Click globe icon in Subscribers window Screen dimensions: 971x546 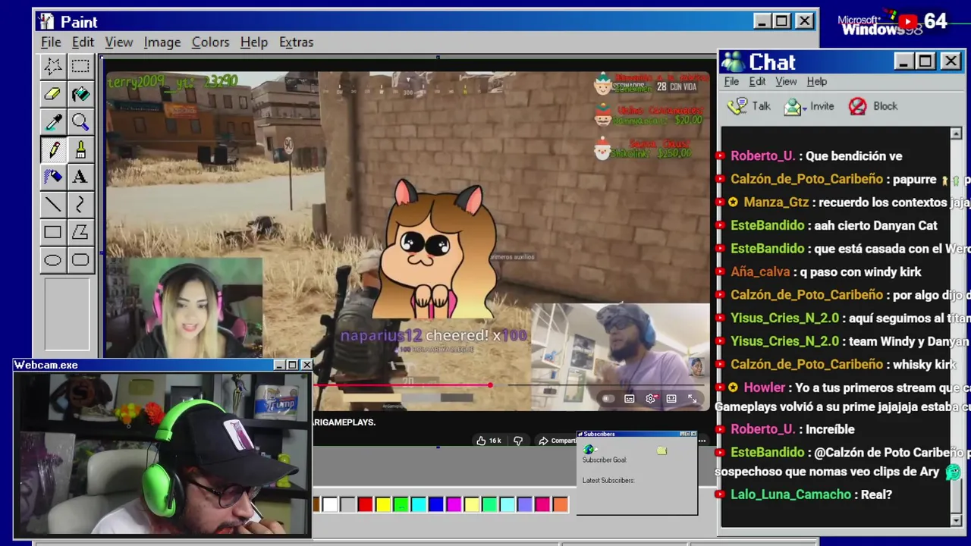point(589,450)
